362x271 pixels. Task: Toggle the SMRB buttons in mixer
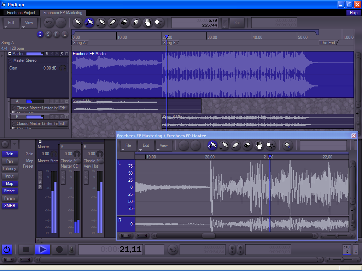10,206
